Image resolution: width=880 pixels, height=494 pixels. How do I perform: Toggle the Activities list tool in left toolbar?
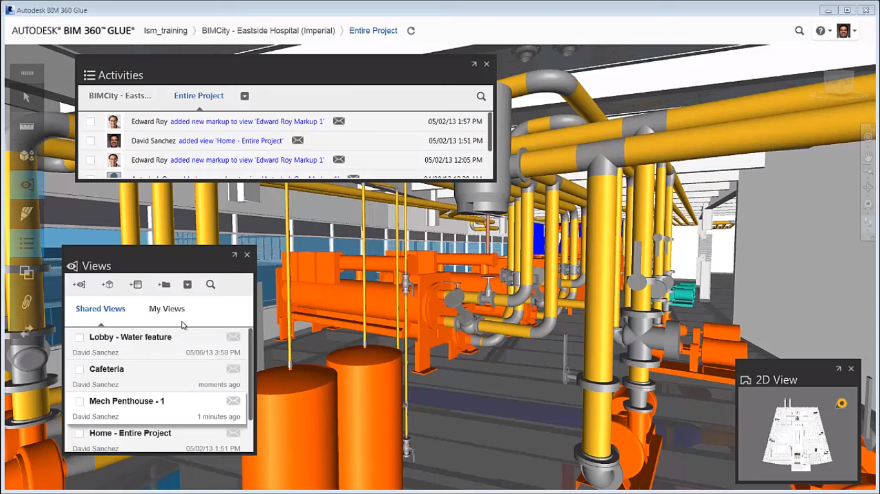26,243
